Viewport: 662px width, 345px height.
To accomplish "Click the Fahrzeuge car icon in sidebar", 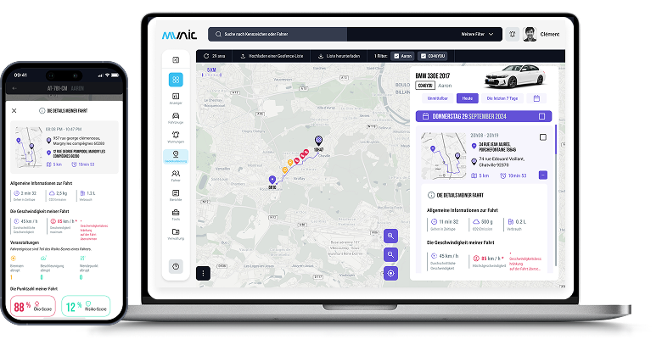I will pos(176,115).
